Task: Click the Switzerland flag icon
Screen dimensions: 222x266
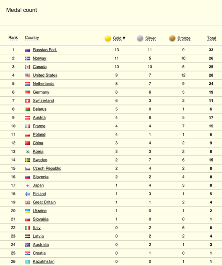Action: pyautogui.click(x=27, y=101)
